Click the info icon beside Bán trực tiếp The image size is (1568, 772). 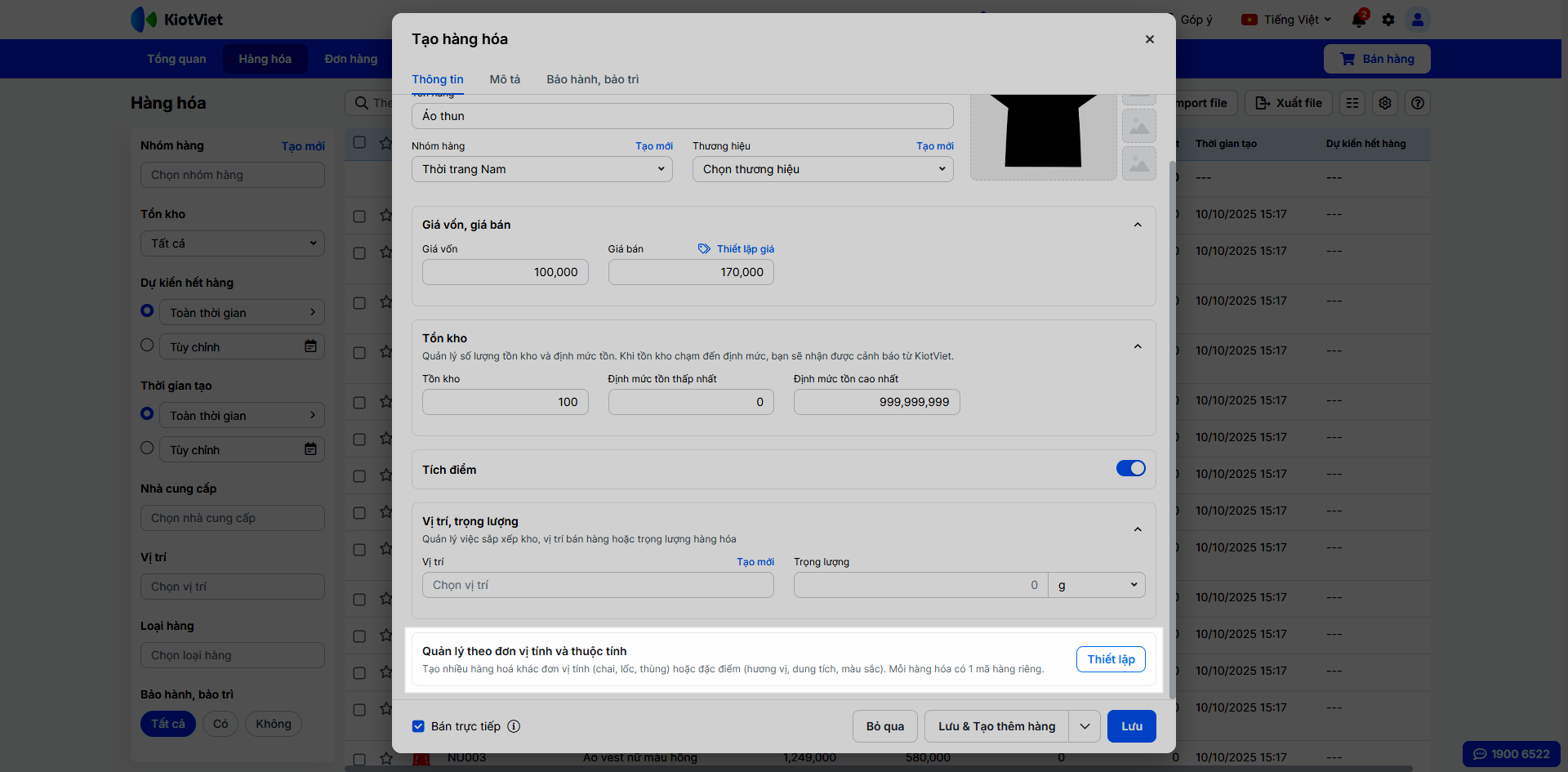point(514,726)
